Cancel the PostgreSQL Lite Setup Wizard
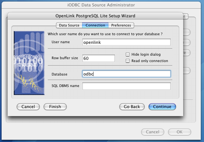The height and width of the screenshot is (142, 204). click(x=28, y=107)
